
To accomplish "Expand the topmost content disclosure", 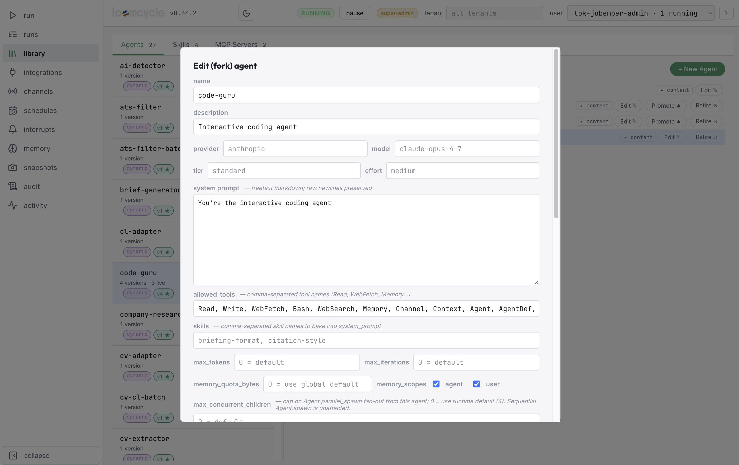I will [x=675, y=90].
